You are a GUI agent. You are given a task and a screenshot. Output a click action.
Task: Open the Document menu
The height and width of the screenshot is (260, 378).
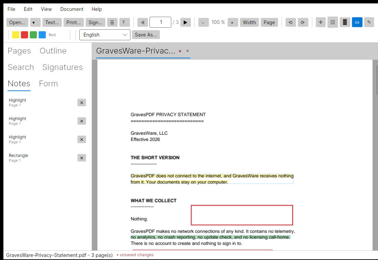point(72,9)
